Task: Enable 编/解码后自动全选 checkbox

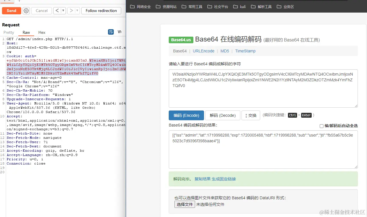Action: tap(321, 126)
